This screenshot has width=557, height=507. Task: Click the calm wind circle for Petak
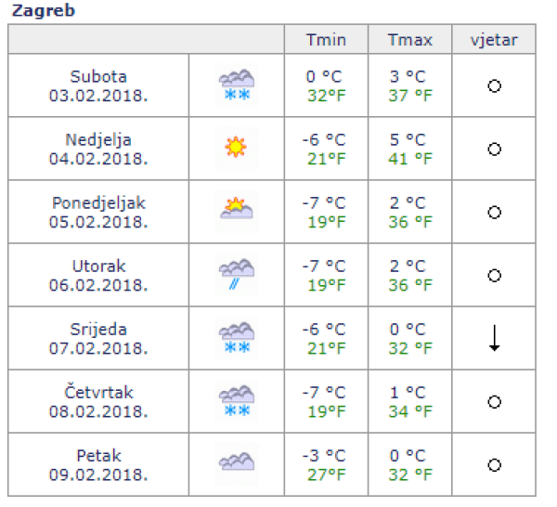pyautogui.click(x=495, y=465)
